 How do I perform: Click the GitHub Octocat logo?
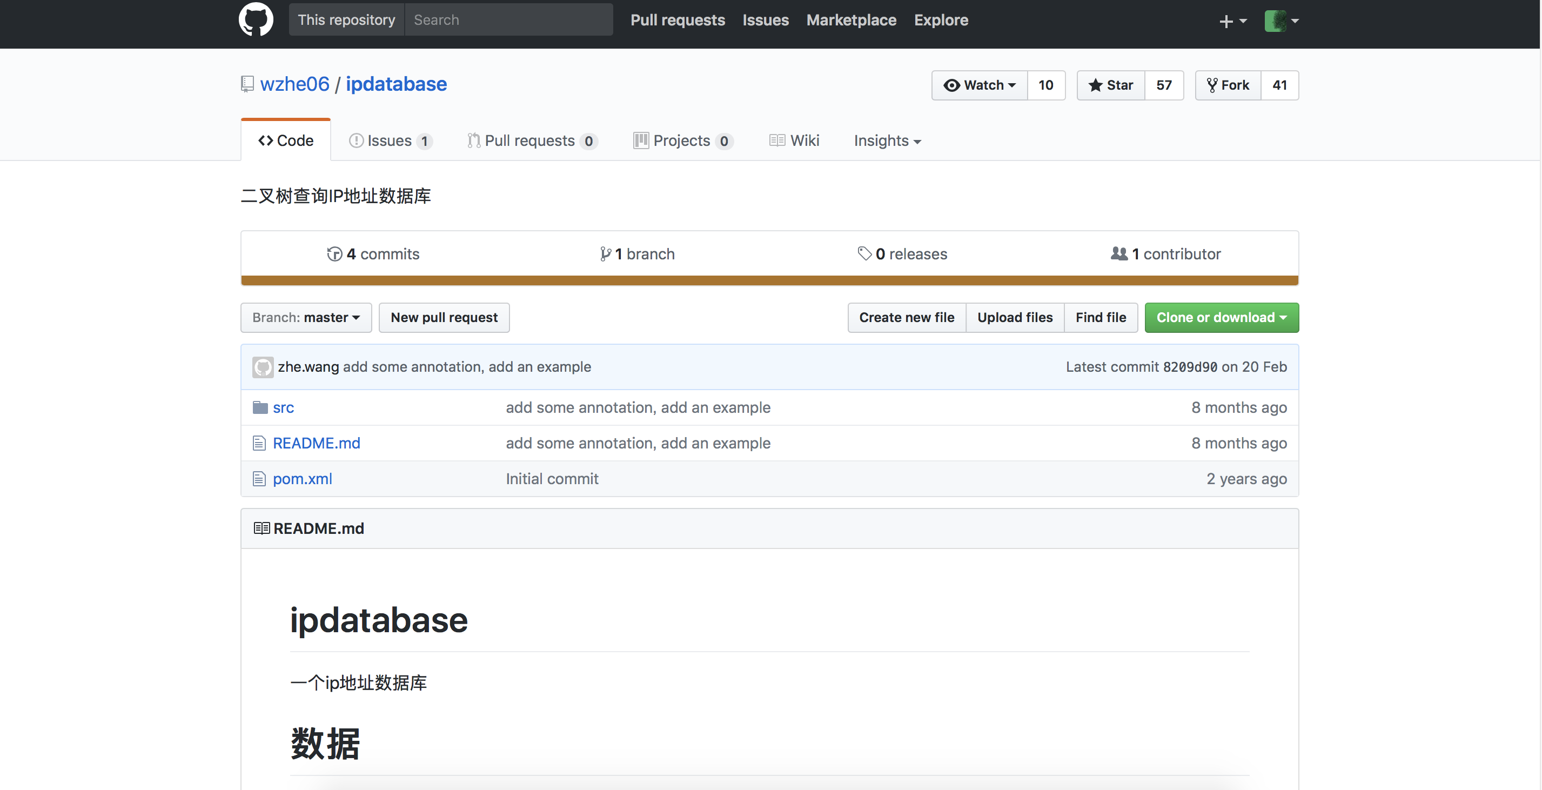coord(256,20)
